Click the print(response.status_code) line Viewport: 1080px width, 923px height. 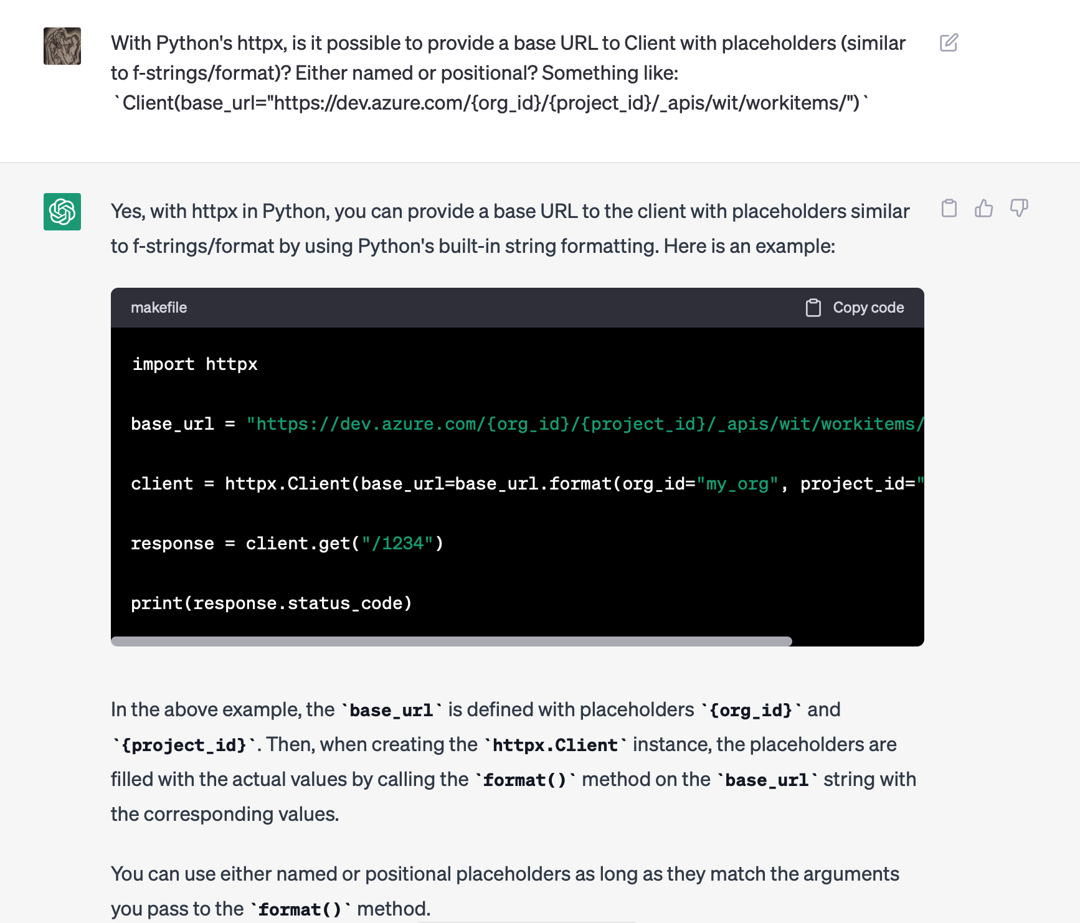click(272, 603)
